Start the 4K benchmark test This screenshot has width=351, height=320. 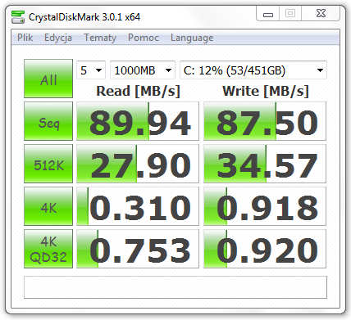tap(48, 206)
